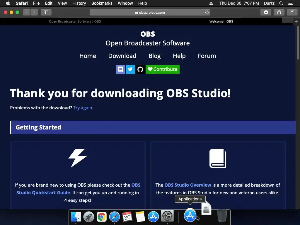Viewport: 300px width, 225px height.
Task: Open the Bookmarks menu
Action: coord(102,3)
